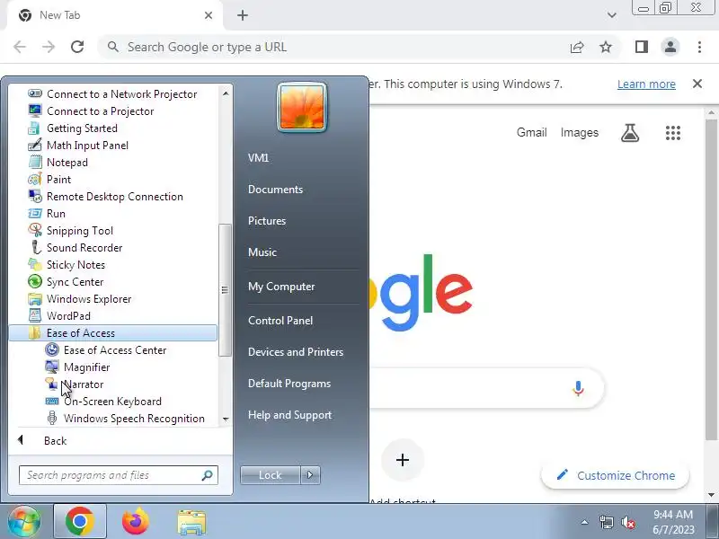The height and width of the screenshot is (539, 719).
Task: Show hidden tray icons arrow
Action: click(584, 522)
